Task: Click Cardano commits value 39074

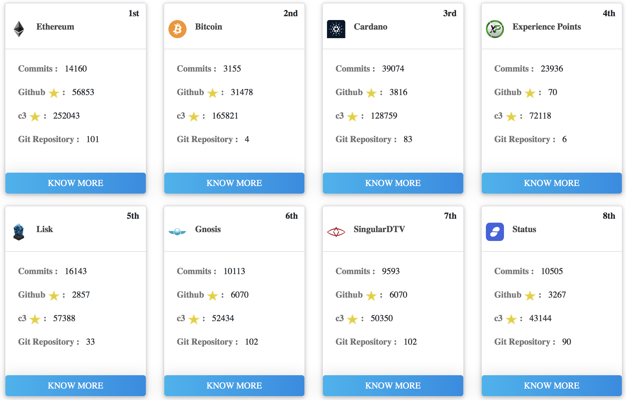Action: pos(393,69)
